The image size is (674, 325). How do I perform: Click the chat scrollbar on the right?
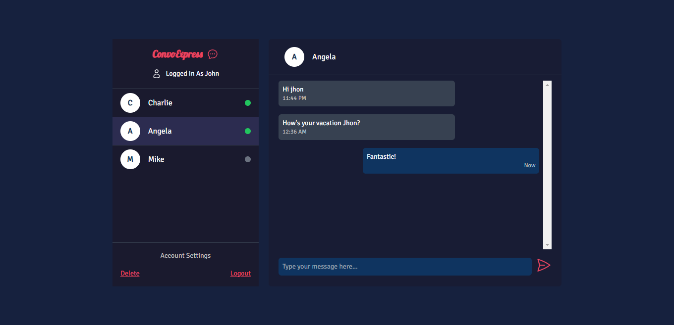[x=547, y=163]
